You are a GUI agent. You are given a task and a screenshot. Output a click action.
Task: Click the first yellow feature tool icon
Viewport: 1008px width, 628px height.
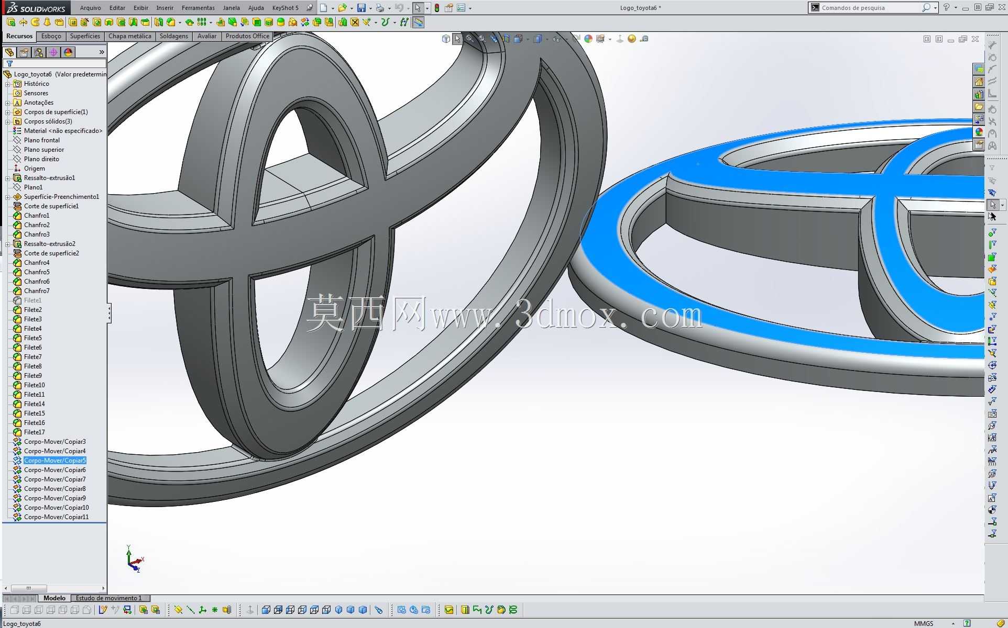pyautogui.click(x=11, y=22)
